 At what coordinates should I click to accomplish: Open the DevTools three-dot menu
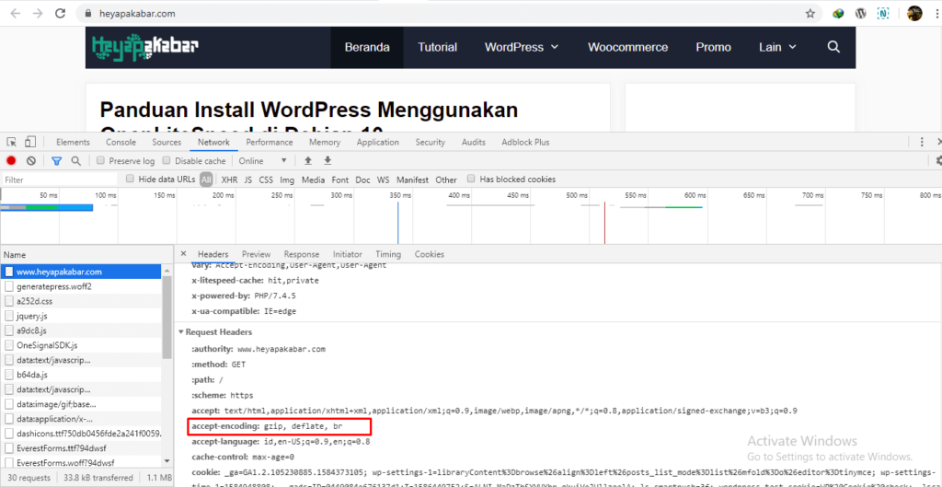(x=922, y=143)
